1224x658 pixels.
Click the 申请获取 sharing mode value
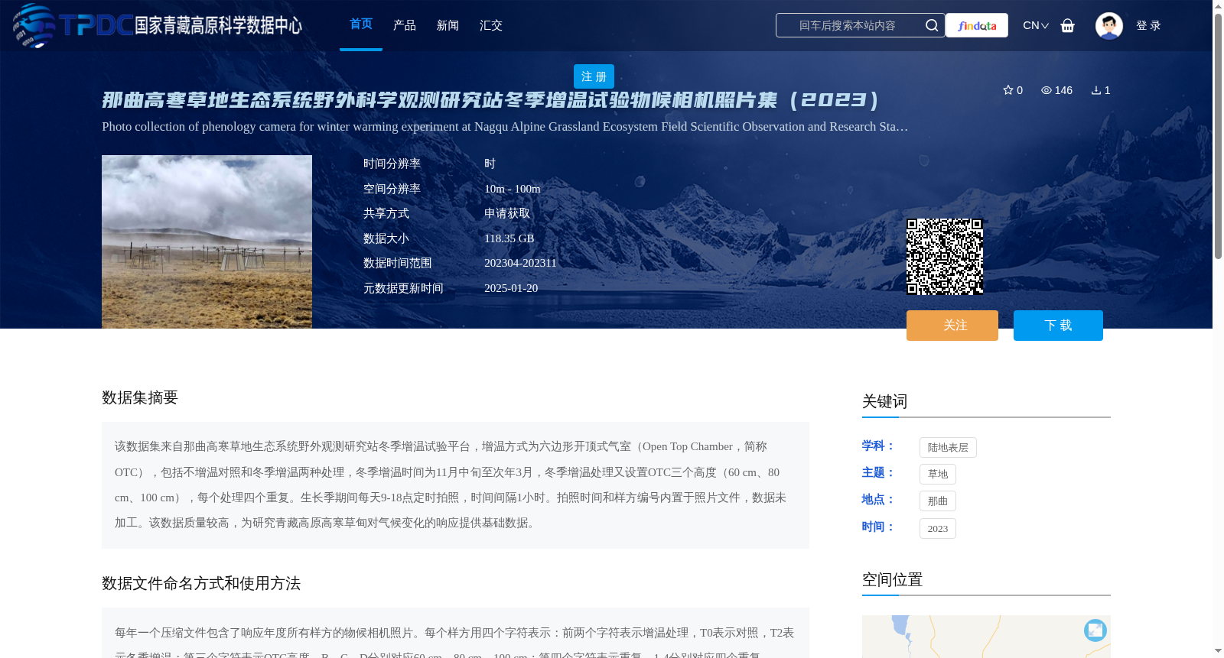click(507, 213)
